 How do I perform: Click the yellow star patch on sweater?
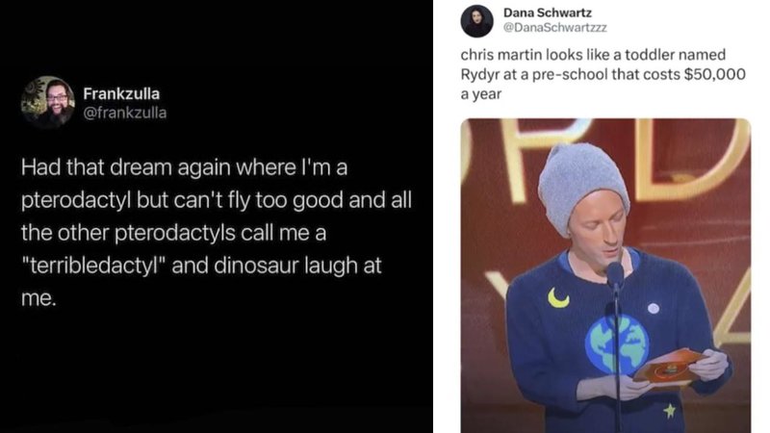pyautogui.click(x=669, y=411)
